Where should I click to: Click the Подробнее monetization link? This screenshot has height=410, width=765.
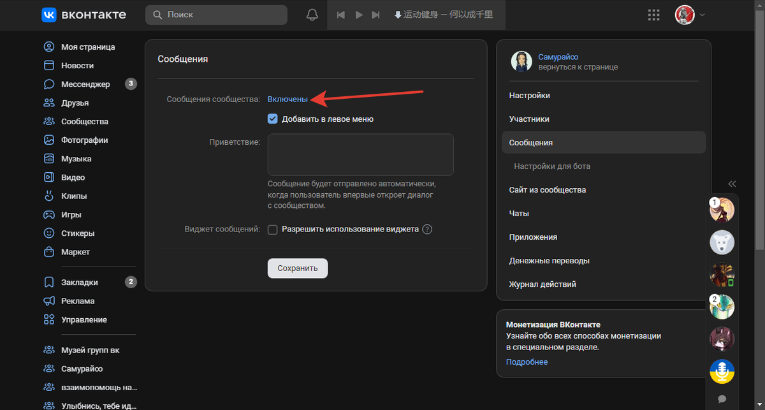point(527,362)
